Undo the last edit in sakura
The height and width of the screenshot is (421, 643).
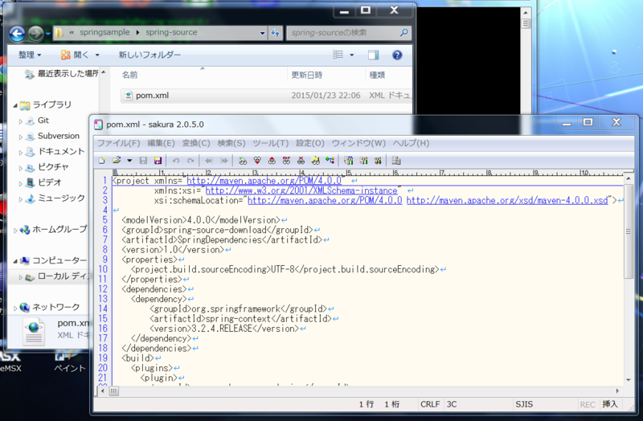176,160
